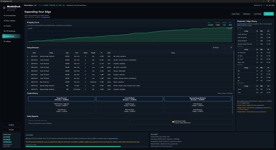This screenshot has height=150, width=276.
Task: Open 04 COT Positioning
Action: click(x=11, y=31)
